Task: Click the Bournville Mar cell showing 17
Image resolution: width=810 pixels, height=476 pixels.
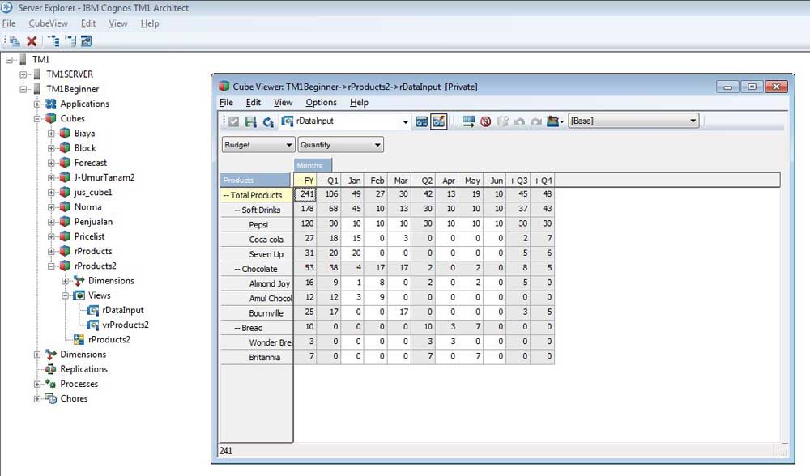Action: 399,312
